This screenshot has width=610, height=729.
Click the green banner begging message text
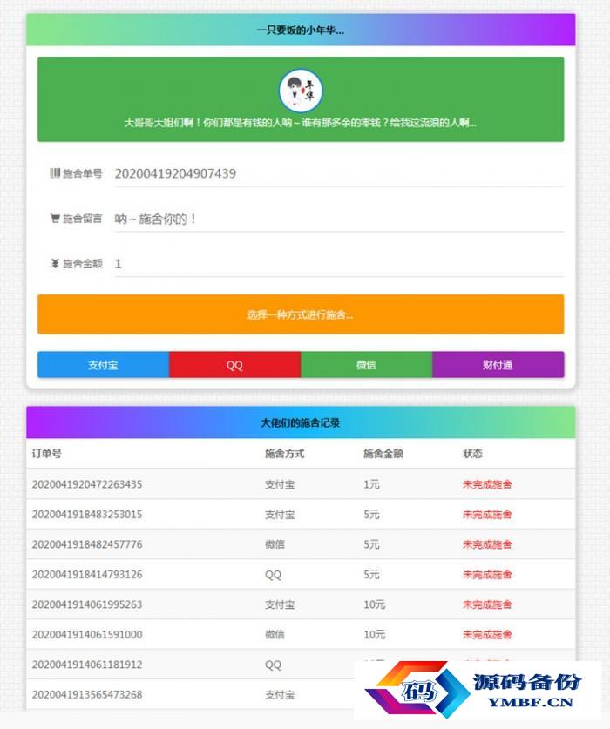(x=301, y=123)
